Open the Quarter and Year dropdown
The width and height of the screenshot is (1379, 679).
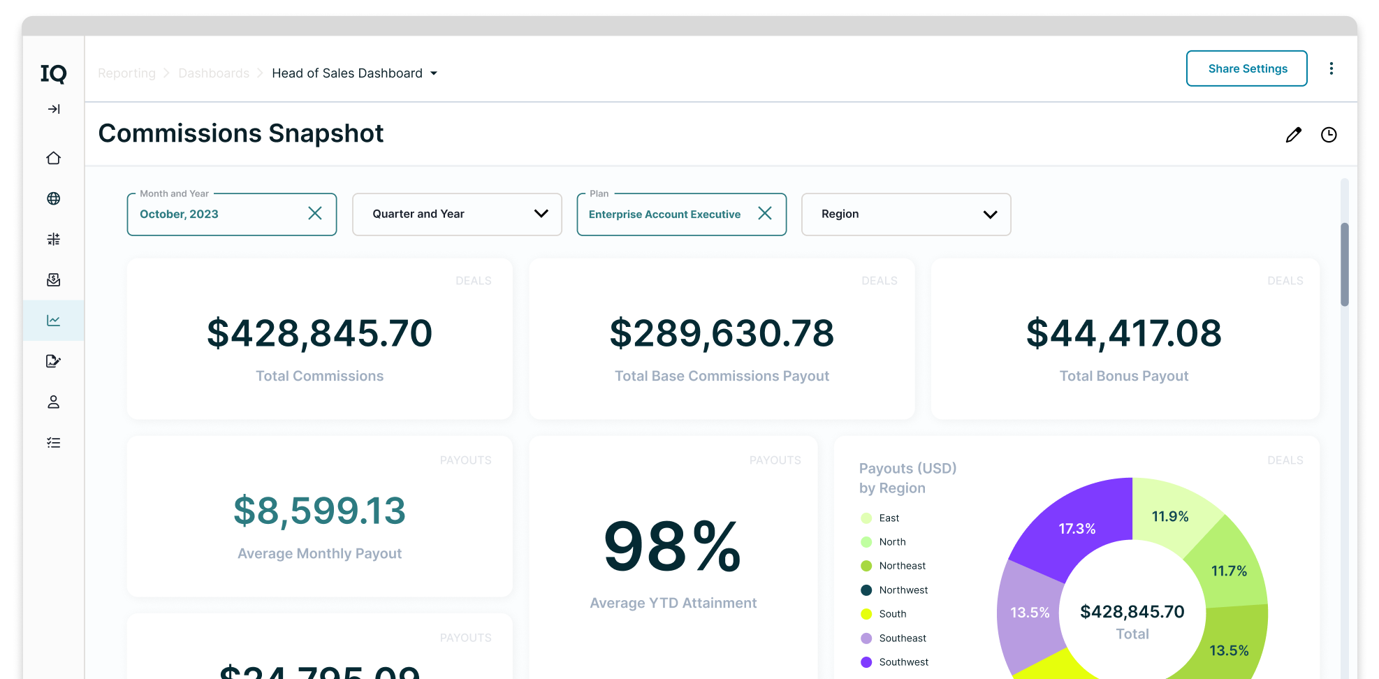pyautogui.click(x=457, y=214)
